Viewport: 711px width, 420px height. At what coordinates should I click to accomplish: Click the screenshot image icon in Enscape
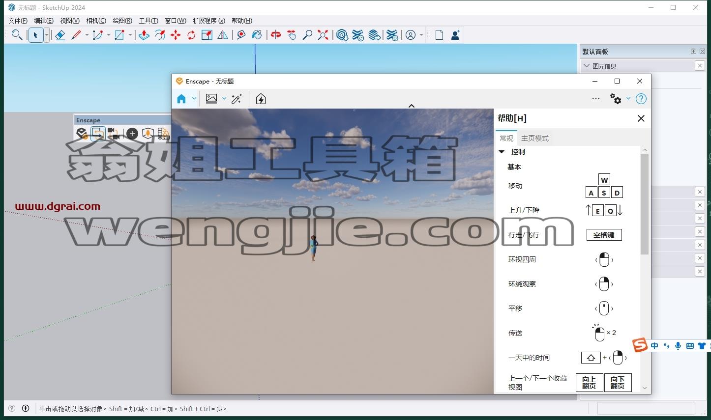[x=211, y=99]
